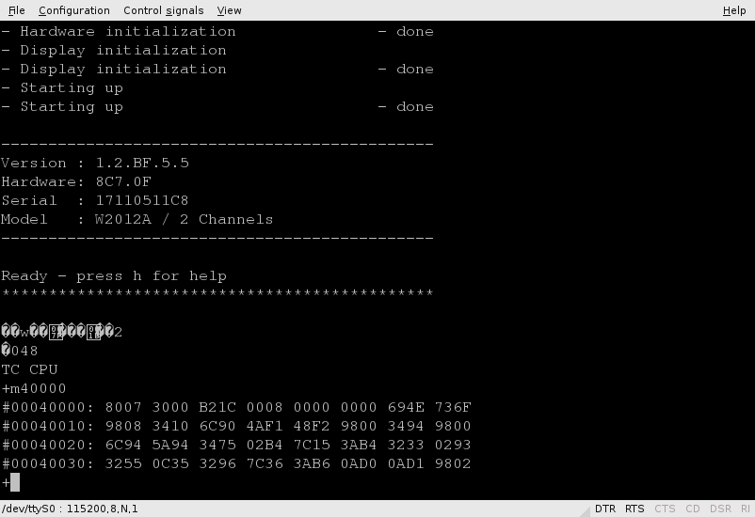Click 'Ready - press h for help' text
Screen dimensions: 755x517
click(114, 276)
